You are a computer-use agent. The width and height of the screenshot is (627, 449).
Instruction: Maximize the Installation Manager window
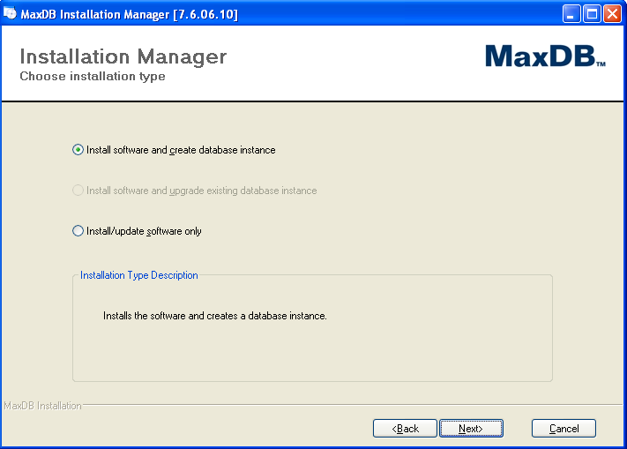592,14
